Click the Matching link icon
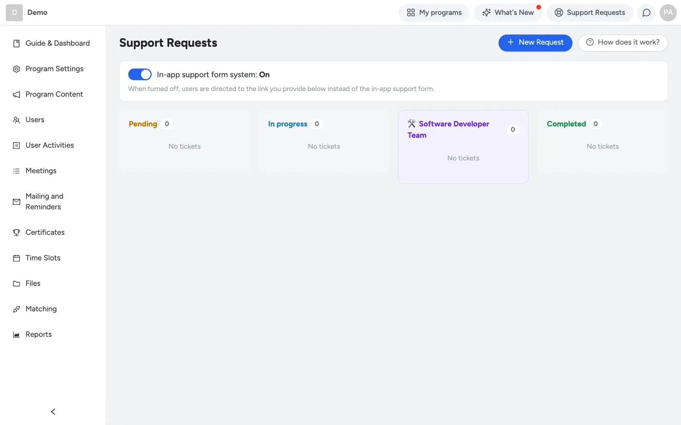 (17, 309)
